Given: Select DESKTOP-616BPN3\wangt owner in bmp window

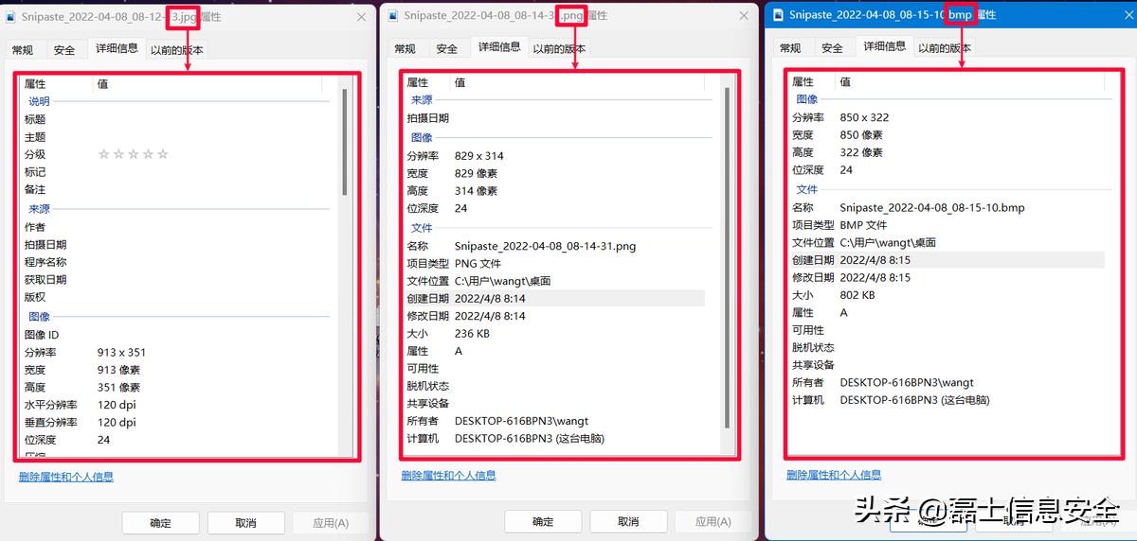Looking at the screenshot, I should point(907,383).
